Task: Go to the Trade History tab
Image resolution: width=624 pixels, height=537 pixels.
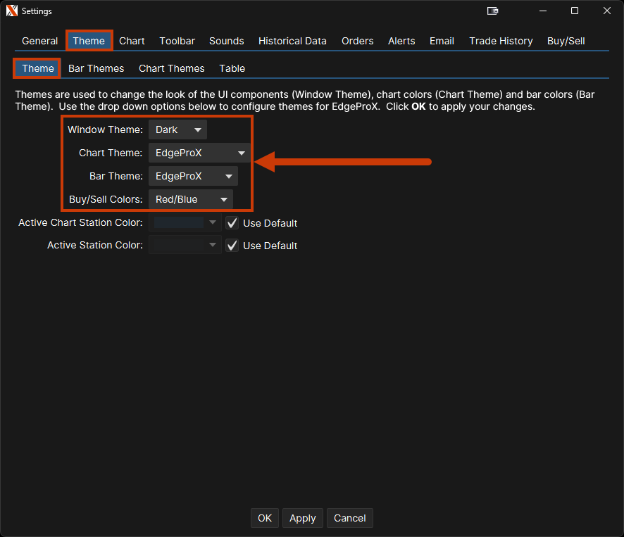Action: (x=501, y=41)
